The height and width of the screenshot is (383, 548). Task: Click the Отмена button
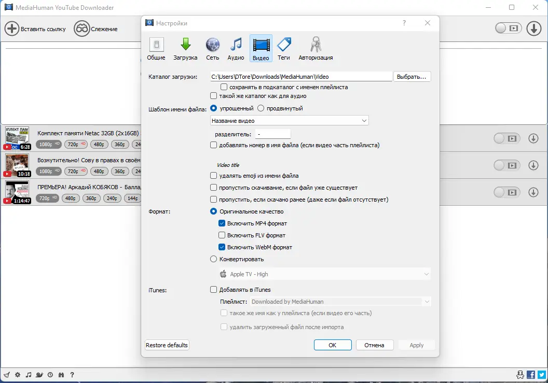pos(375,345)
